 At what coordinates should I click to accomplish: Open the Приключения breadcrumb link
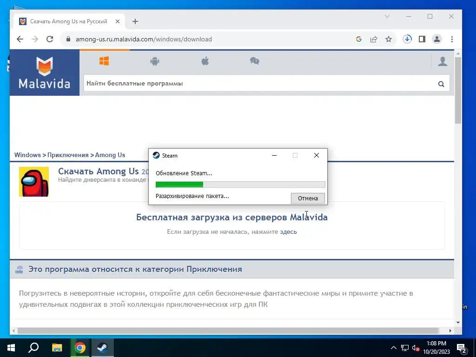click(68, 155)
